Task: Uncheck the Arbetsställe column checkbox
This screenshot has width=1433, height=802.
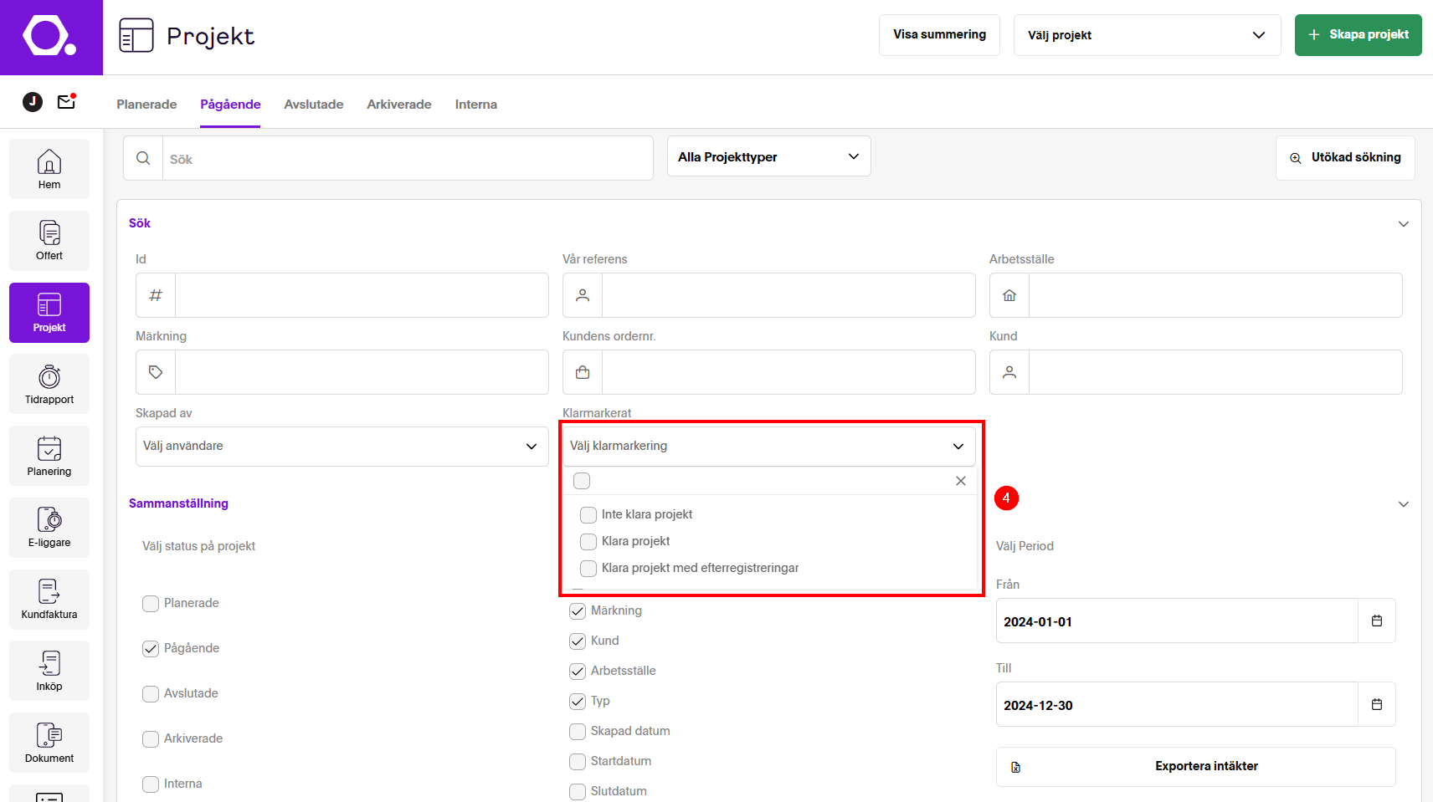Action: [578, 672]
